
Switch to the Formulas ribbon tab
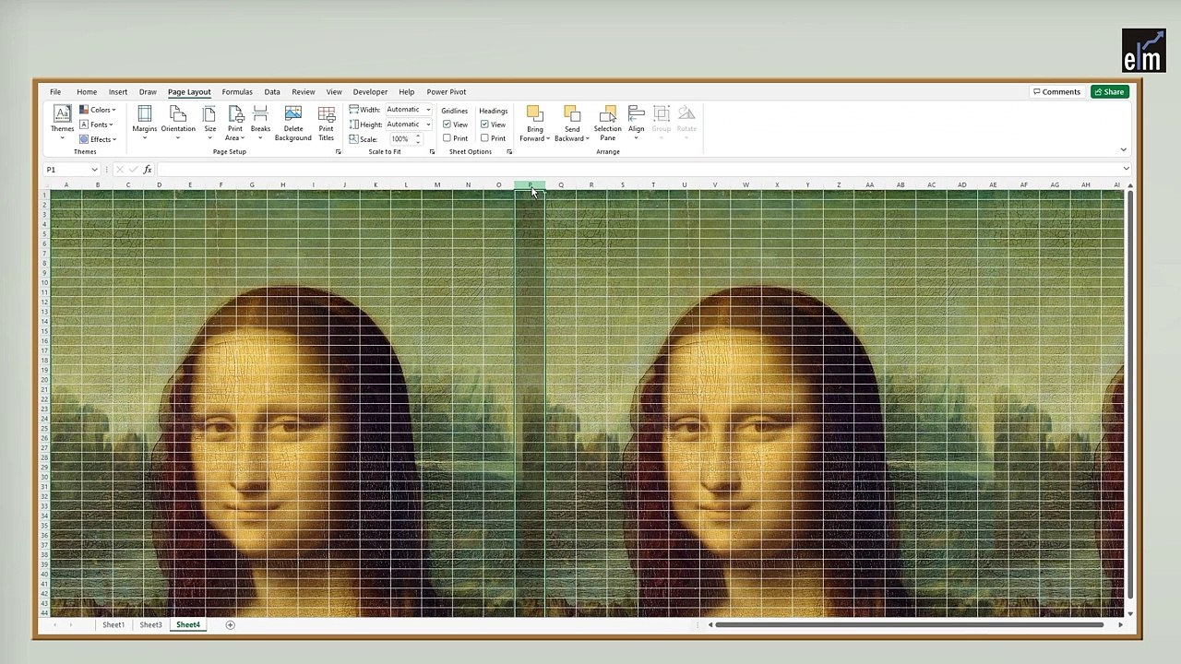point(237,92)
